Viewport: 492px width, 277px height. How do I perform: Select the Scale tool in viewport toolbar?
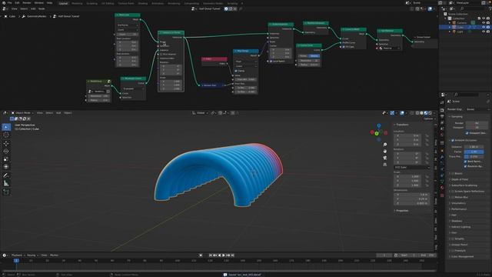coord(6,159)
